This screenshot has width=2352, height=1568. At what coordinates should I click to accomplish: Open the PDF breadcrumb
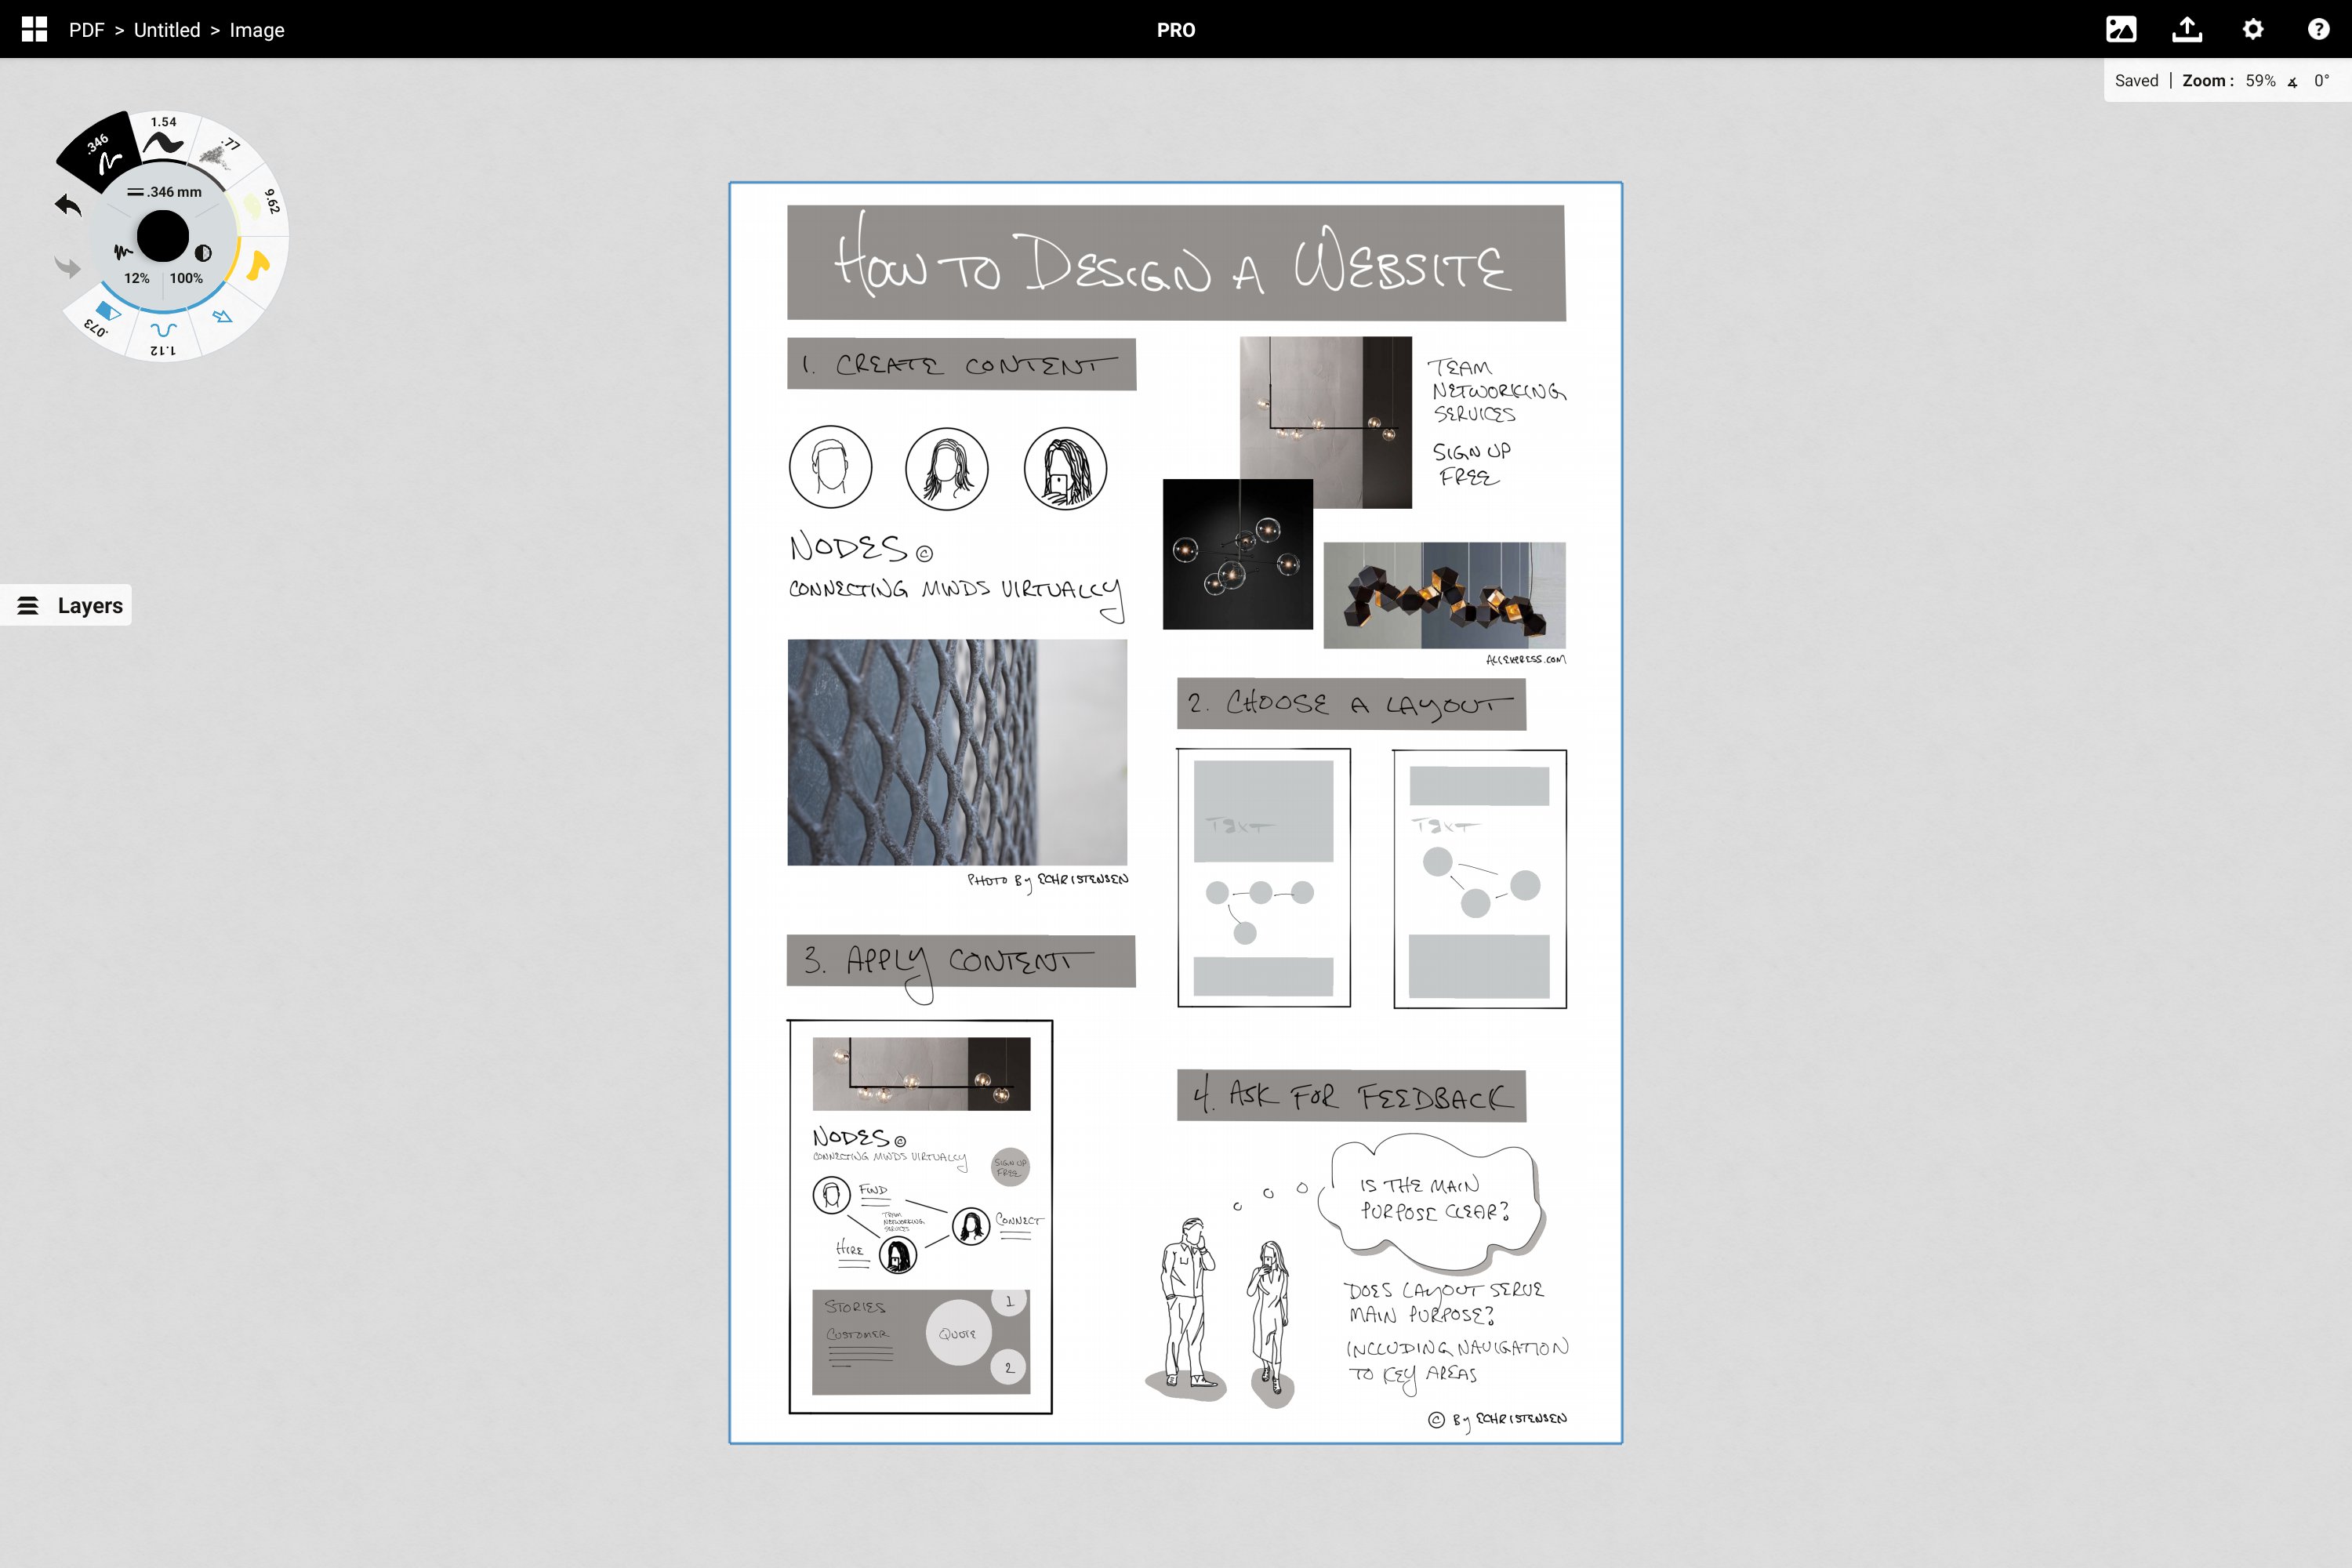pos(86,30)
